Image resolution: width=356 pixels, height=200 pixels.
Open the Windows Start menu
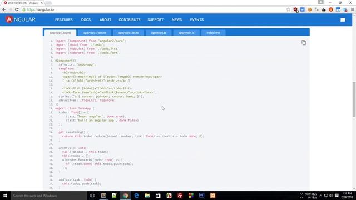[5, 196]
